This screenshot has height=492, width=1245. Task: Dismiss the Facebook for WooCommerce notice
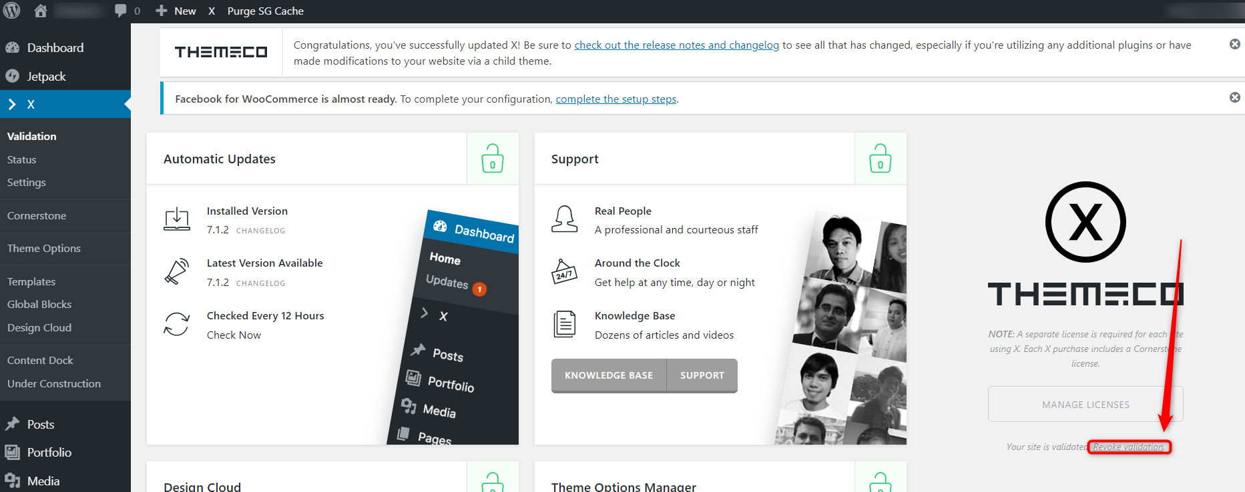pyautogui.click(x=1234, y=97)
